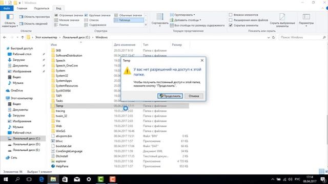Viewport: 328px width, 184px height.
Task: Click Локальный диск (C:) in address path
Action: point(76,37)
